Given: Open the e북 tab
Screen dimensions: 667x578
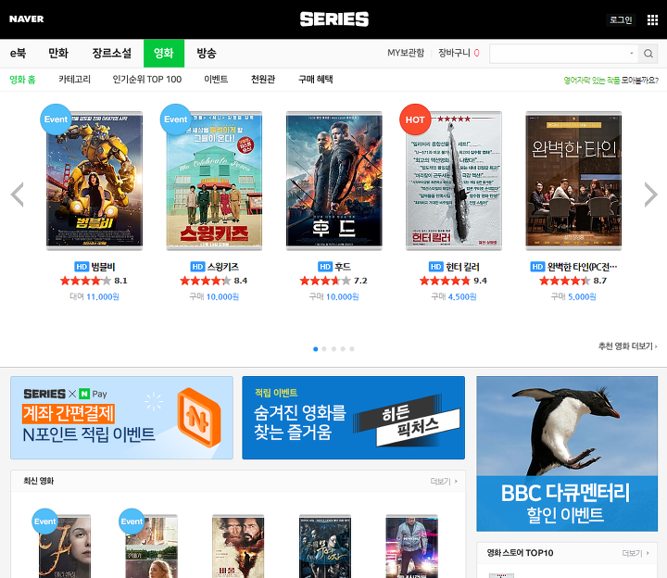Looking at the screenshot, I should coord(18,53).
